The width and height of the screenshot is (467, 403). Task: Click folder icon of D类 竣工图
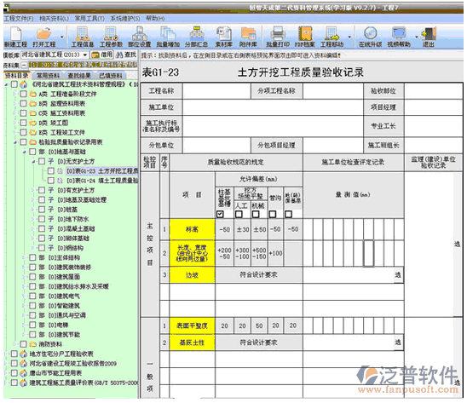point(33,123)
